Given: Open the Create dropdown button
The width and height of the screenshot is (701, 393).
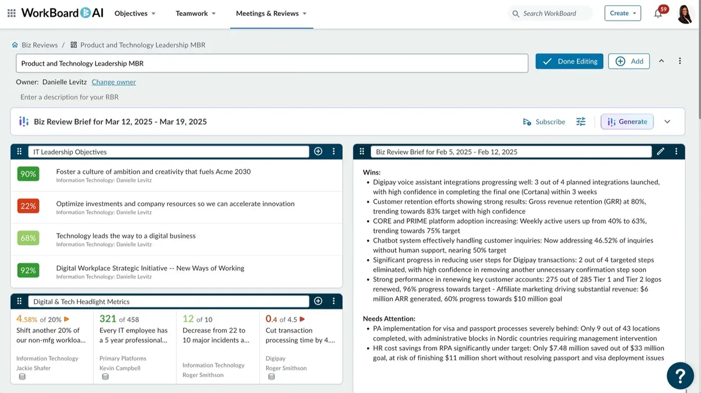Looking at the screenshot, I should 623,13.
